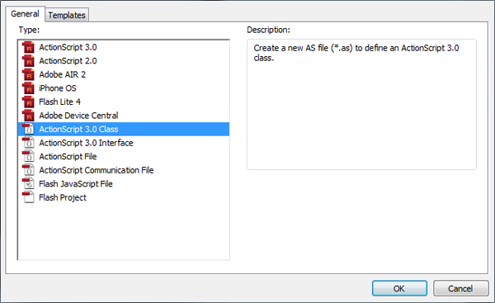Screen dimensions: 495x303
Task: Click the ActionScript 3.0 Class file icon
Action: (x=28, y=129)
